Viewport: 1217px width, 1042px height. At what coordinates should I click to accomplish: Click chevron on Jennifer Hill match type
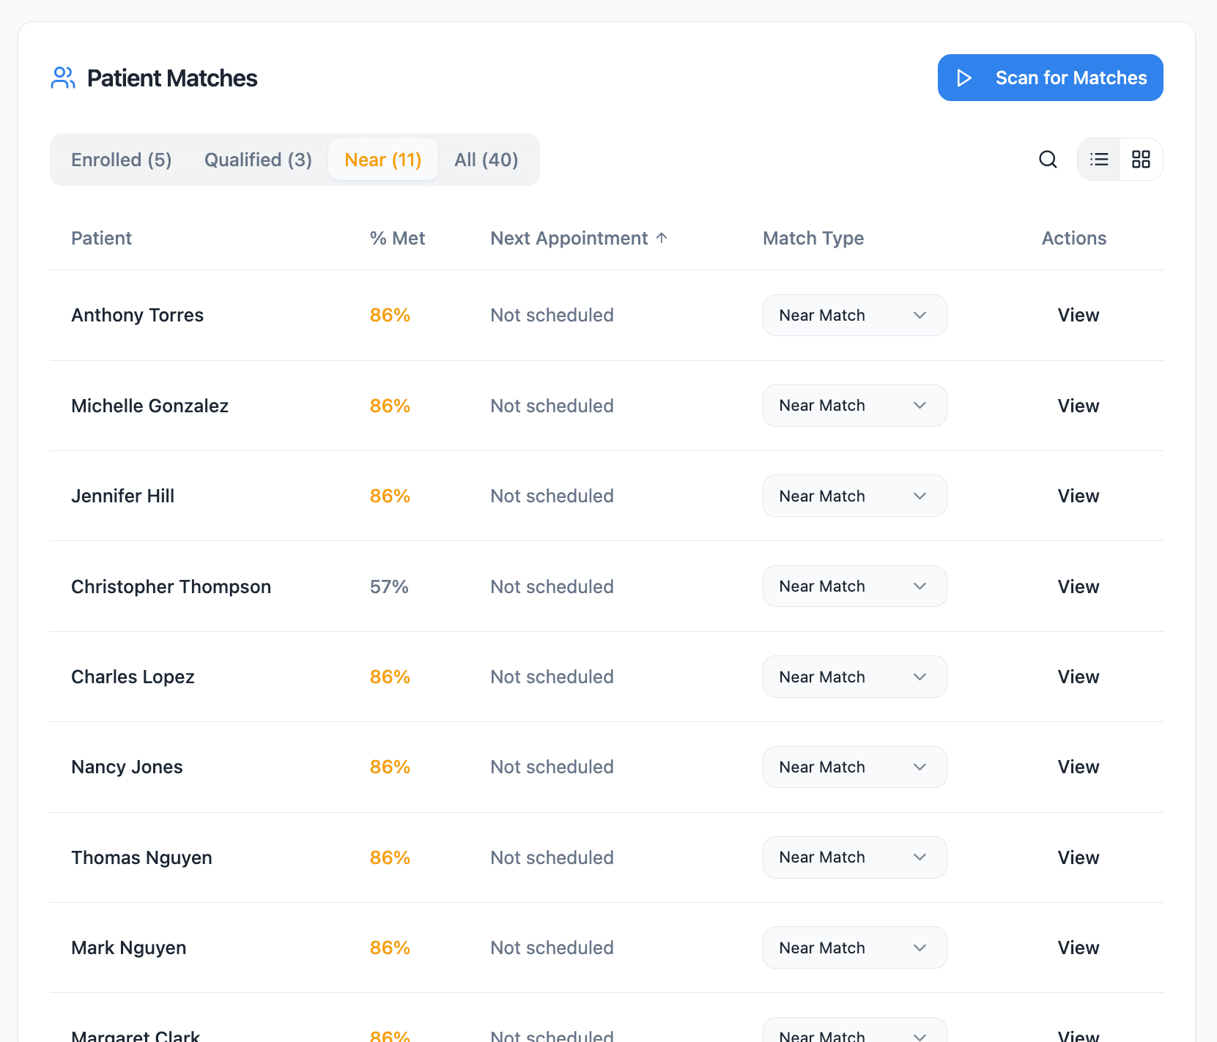tap(920, 496)
